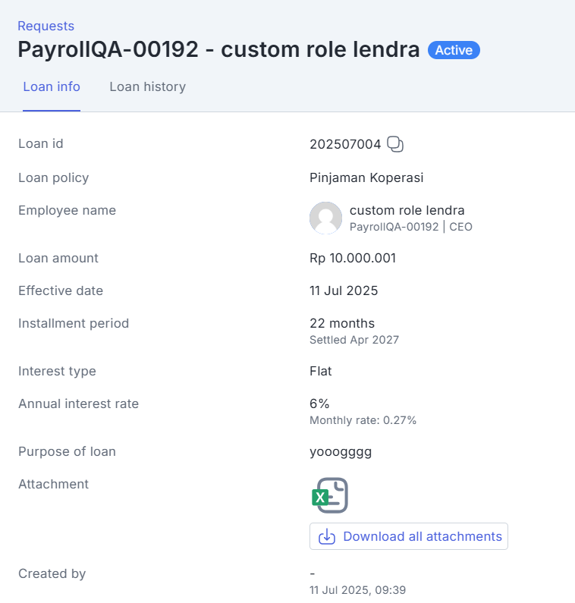Image resolution: width=575 pixels, height=603 pixels.
Task: Click the purpose text yooogggg
Action: pos(341,451)
